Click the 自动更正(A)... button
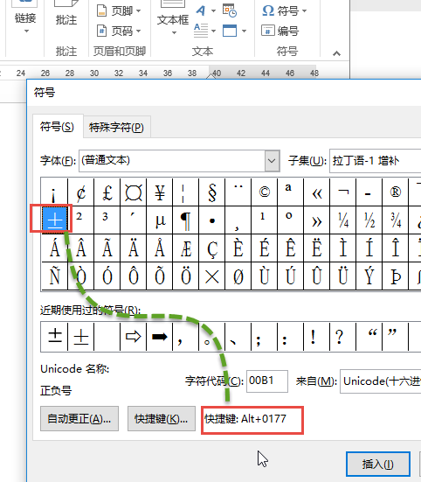Image resolution: width=421 pixels, height=482 pixels. 79,419
